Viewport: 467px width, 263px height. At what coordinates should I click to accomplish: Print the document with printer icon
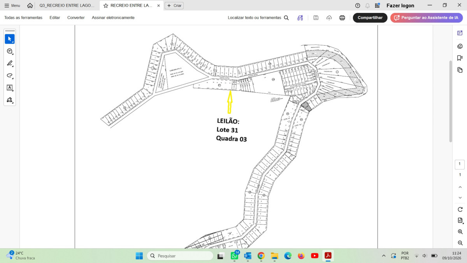342,18
